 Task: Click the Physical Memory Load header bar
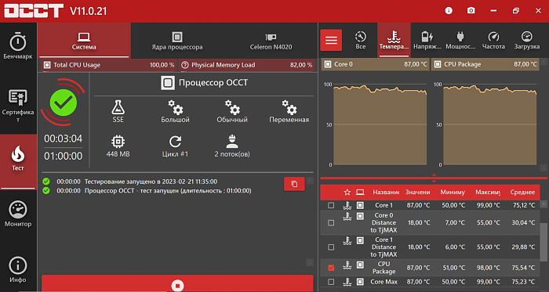pos(246,65)
